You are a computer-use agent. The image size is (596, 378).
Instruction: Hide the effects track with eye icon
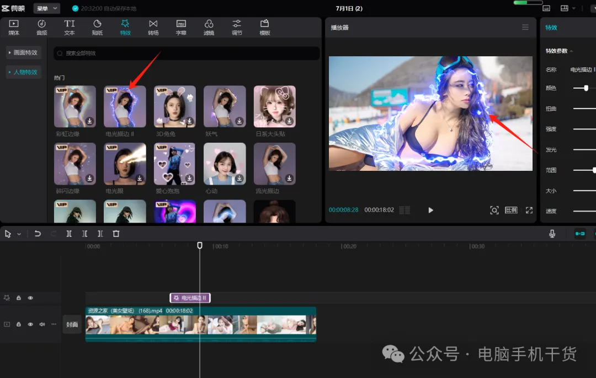pos(30,298)
